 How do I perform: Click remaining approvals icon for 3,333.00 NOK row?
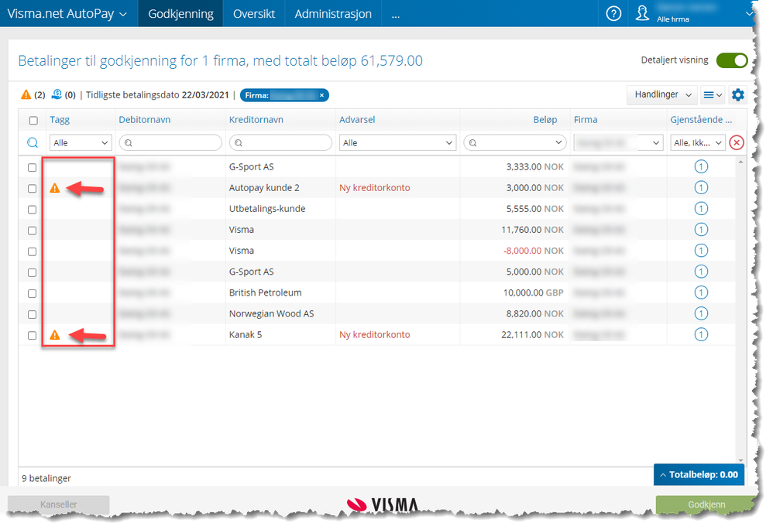coord(701,167)
